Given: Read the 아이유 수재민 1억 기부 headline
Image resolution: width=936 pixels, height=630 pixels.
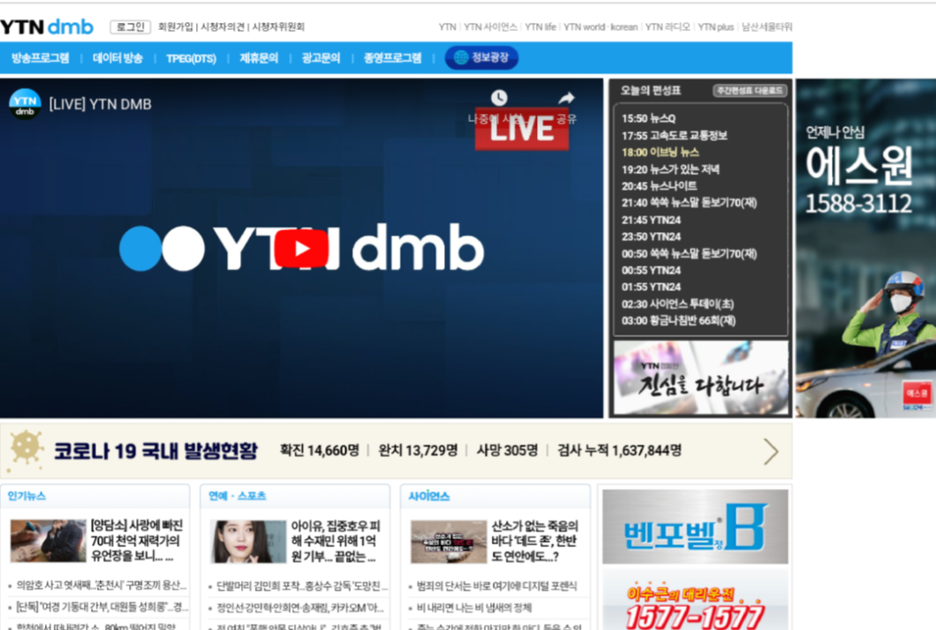Looking at the screenshot, I should 336,542.
